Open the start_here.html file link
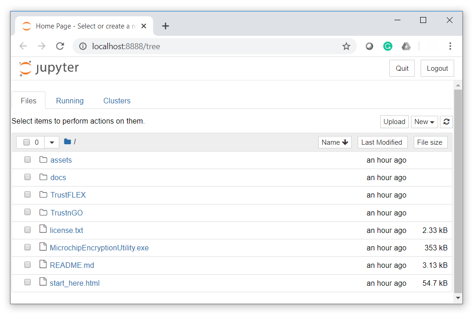 [x=74, y=283]
